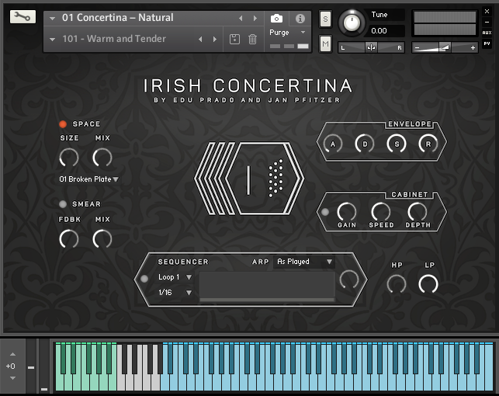
Task: Mute the instrument with M button
Action: 325,44
